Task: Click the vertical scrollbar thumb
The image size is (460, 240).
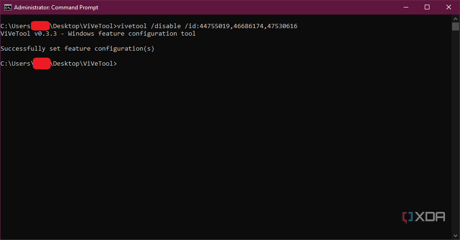Action: tap(455, 26)
